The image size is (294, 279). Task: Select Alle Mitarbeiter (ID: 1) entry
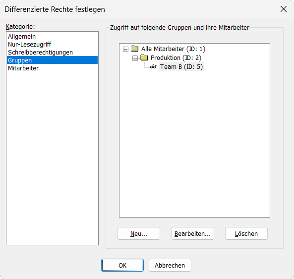tap(173, 49)
